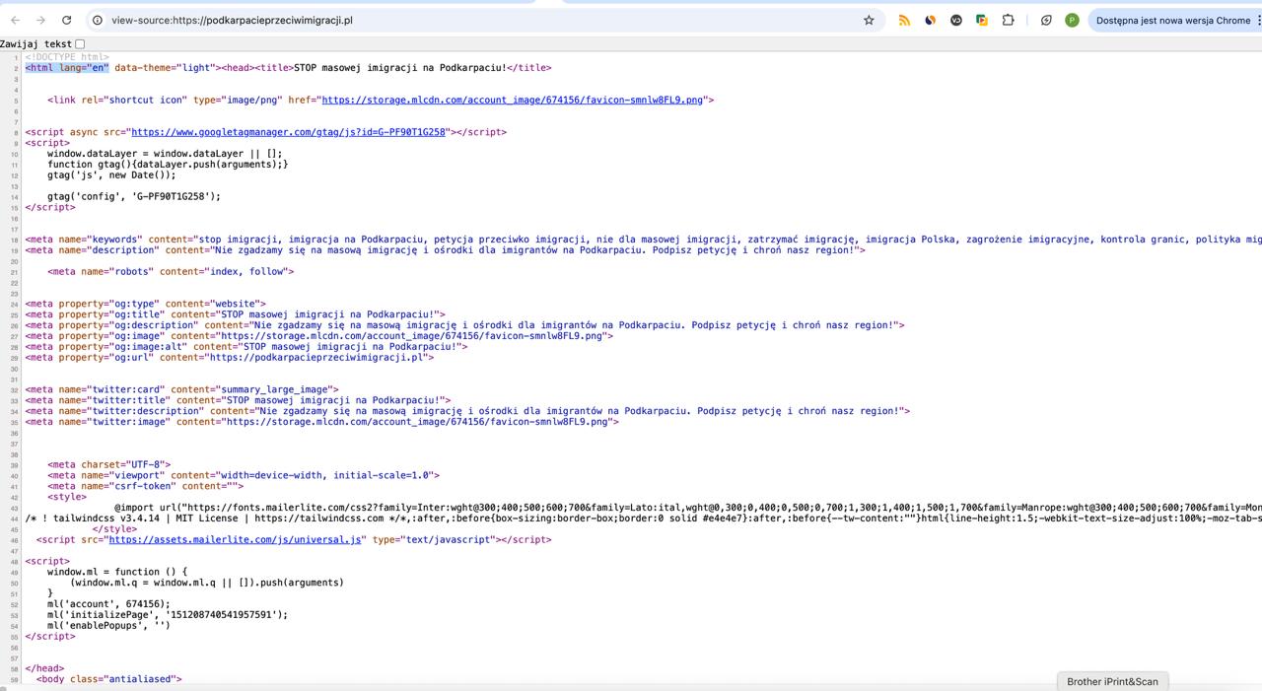Image resolution: width=1262 pixels, height=691 pixels.
Task: Click the gtag('config', 'G-PF90T1G258') line
Action: click(x=134, y=196)
